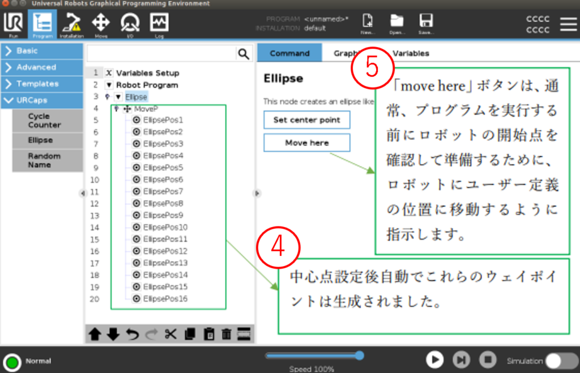Move node up with up arrow
This screenshot has width=580, height=373.
tap(95, 334)
